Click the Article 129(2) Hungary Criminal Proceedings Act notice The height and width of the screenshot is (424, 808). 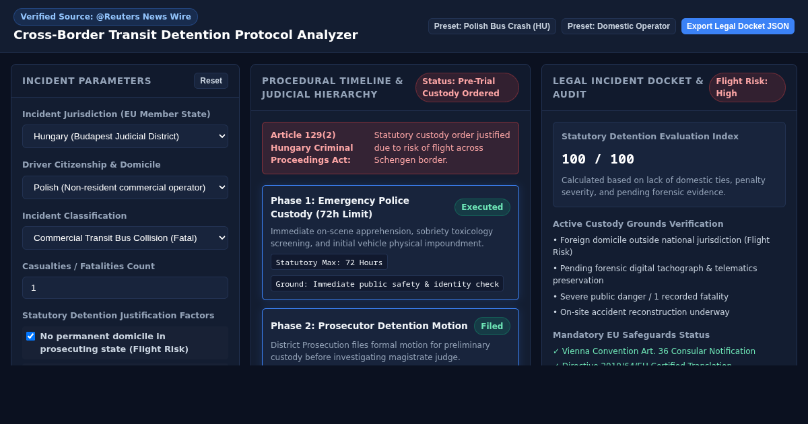pyautogui.click(x=391, y=148)
